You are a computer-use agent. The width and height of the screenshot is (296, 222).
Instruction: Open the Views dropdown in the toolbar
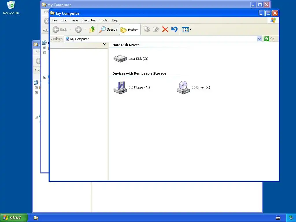coord(186,30)
